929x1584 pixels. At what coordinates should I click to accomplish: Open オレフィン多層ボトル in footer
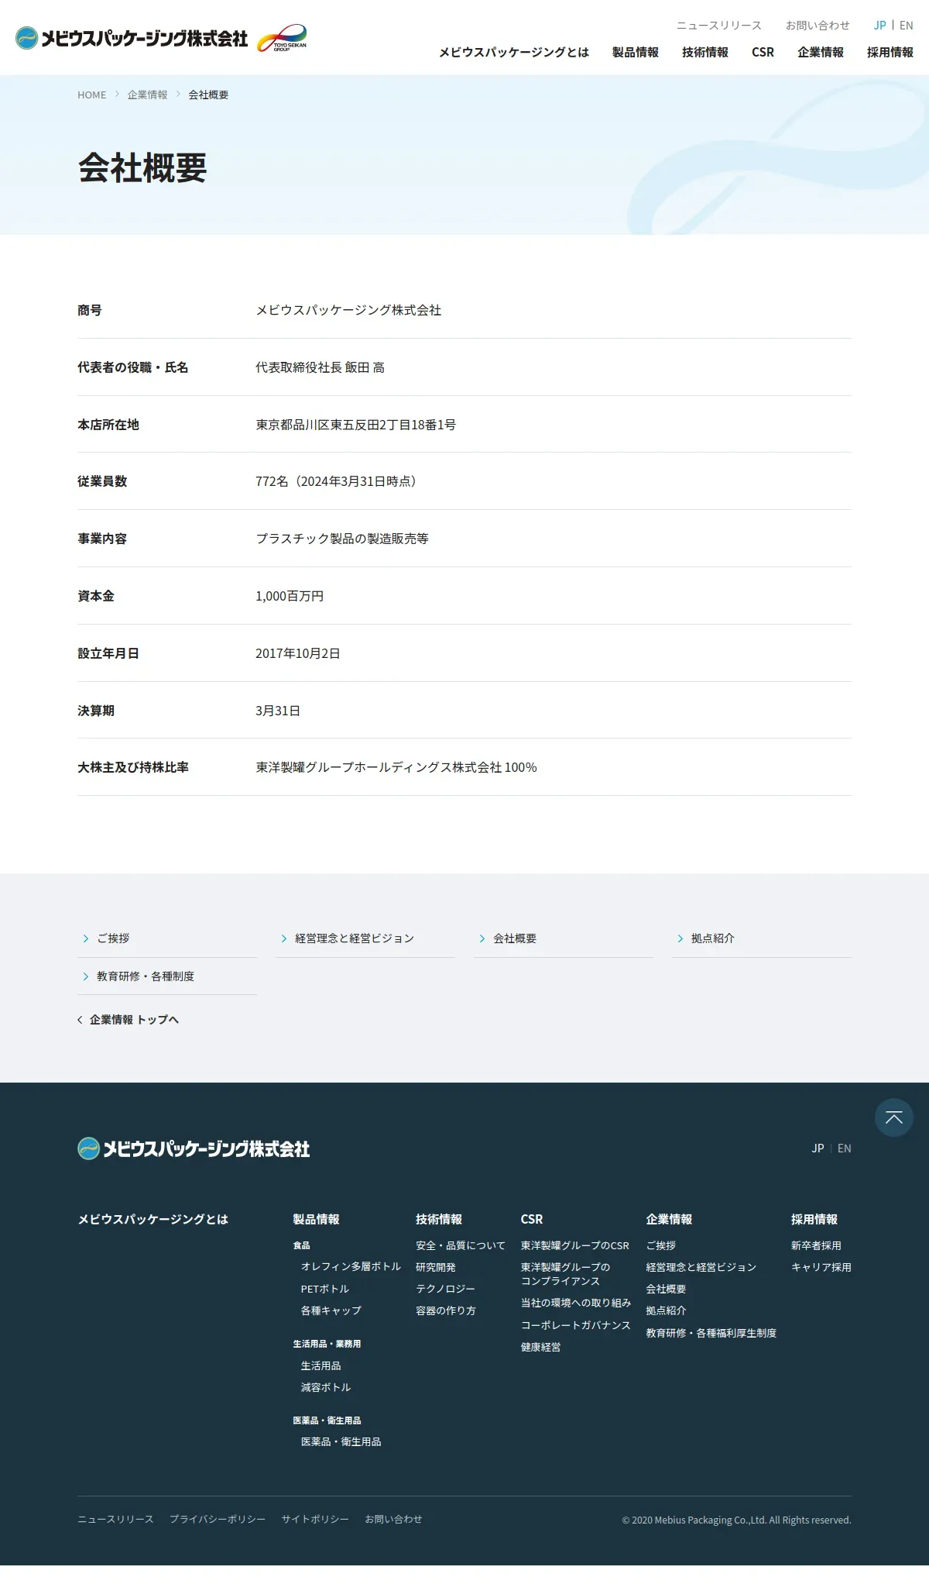pos(351,1266)
